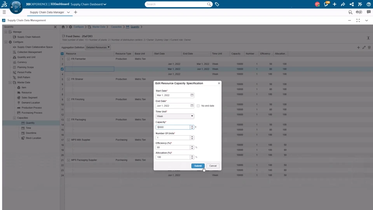Click the home icon in breadcrumb
This screenshot has height=210, width=373.
pyautogui.click(x=63, y=27)
